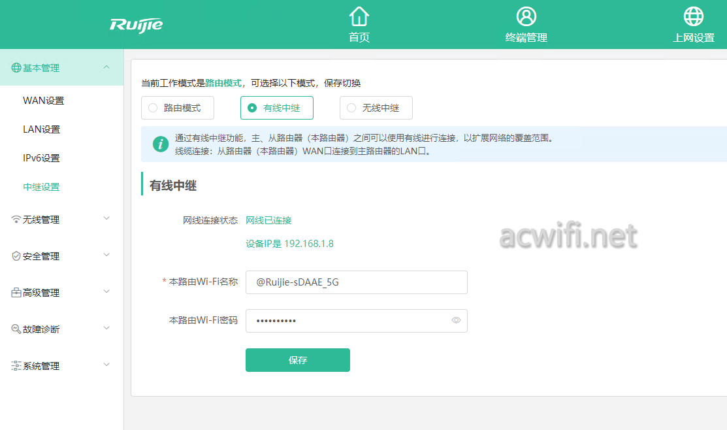
Task: Go to 首页 text in top navigation
Action: pos(359,37)
